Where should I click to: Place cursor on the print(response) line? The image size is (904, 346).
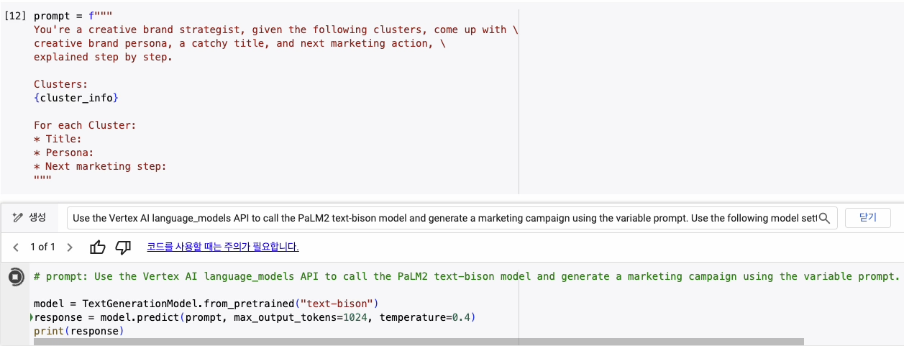tap(79, 331)
